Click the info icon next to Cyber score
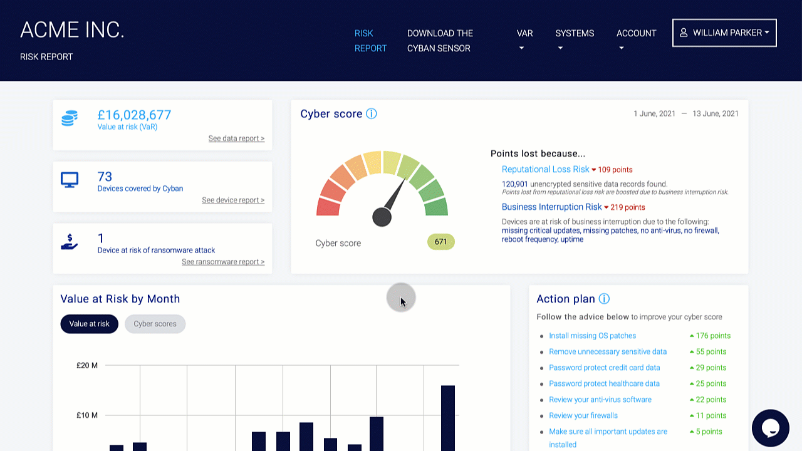Viewport: 802px width, 451px height. [x=372, y=113]
